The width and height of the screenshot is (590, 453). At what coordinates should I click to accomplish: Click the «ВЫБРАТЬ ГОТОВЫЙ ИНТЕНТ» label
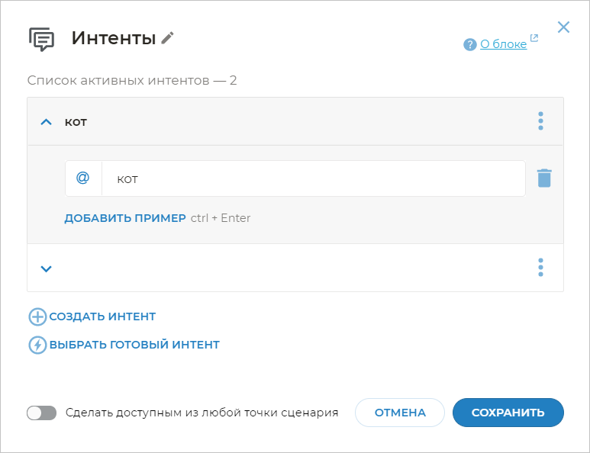click(134, 345)
